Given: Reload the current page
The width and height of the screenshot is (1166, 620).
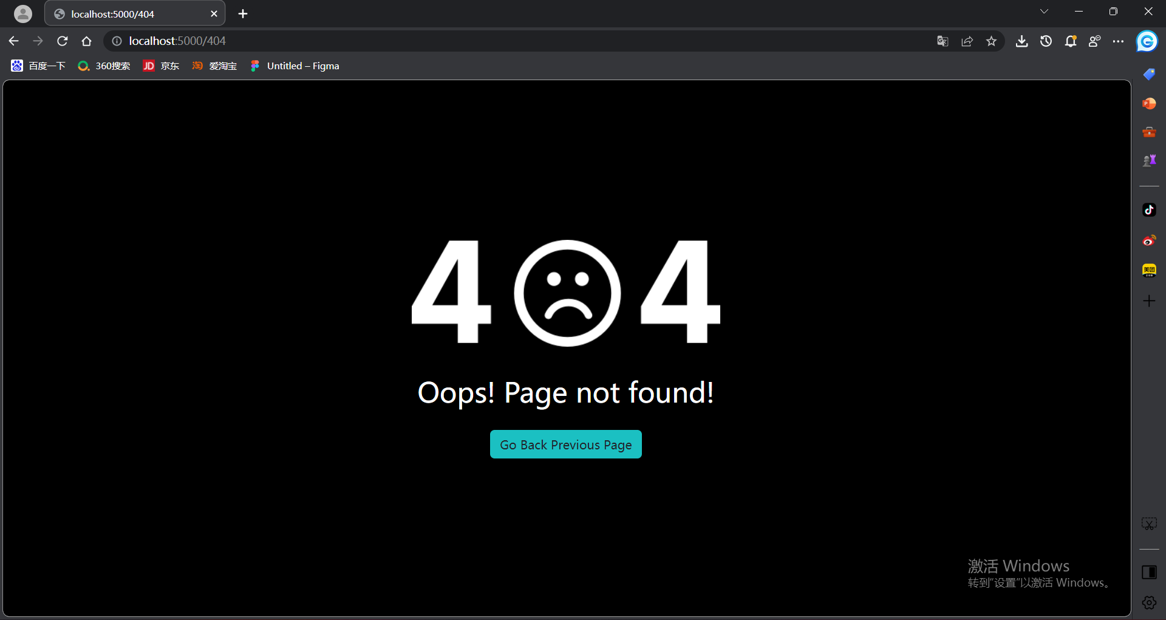Looking at the screenshot, I should [63, 41].
